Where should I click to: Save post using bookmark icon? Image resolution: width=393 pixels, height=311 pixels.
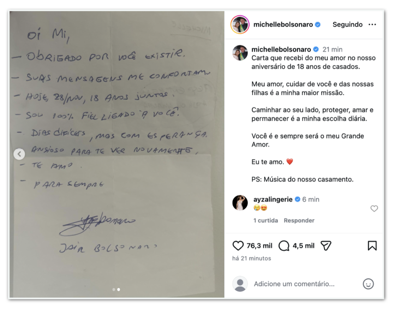pos(372,246)
